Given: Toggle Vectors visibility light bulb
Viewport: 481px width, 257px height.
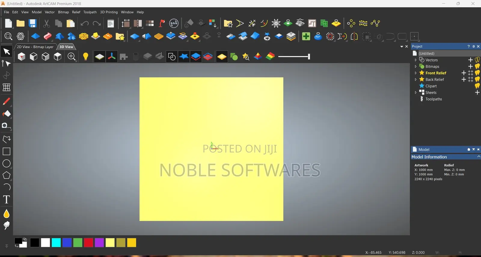Looking at the screenshot, I should point(477,60).
